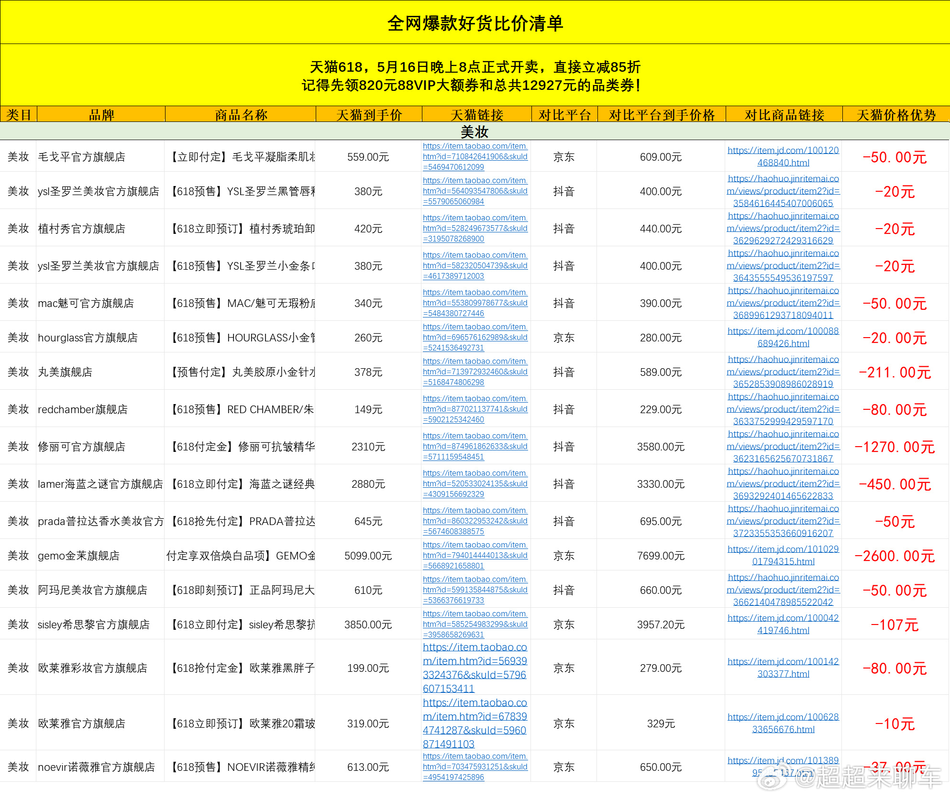Viewport: 950px width, 800px height.
Task: Select the -1270.00元 price advantage cell
Action: 895,447
